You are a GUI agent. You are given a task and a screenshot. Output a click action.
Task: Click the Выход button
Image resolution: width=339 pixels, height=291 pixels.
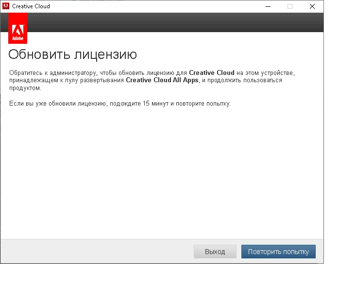click(215, 252)
